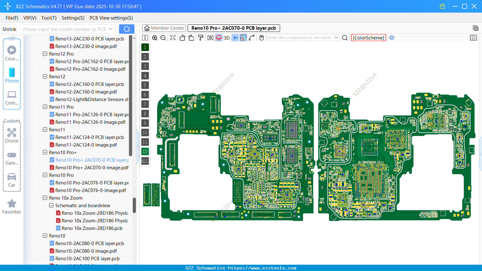Collapse the Reno 10x Zoom group

tap(45, 198)
